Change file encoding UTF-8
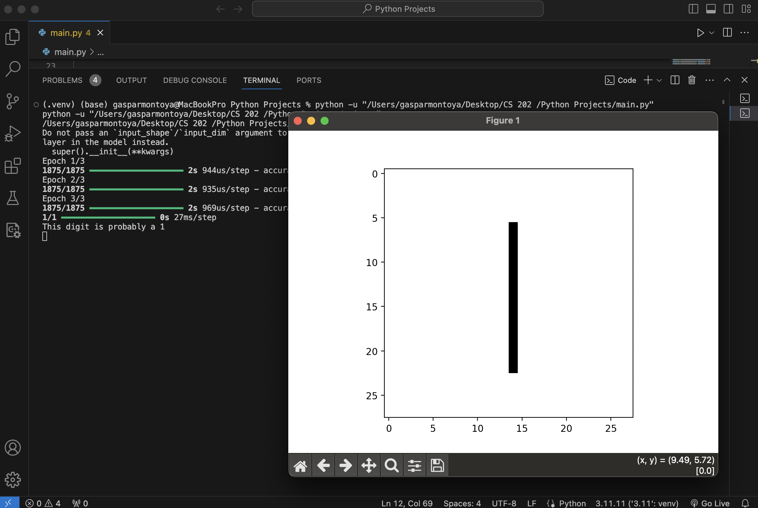758x508 pixels. (x=504, y=503)
